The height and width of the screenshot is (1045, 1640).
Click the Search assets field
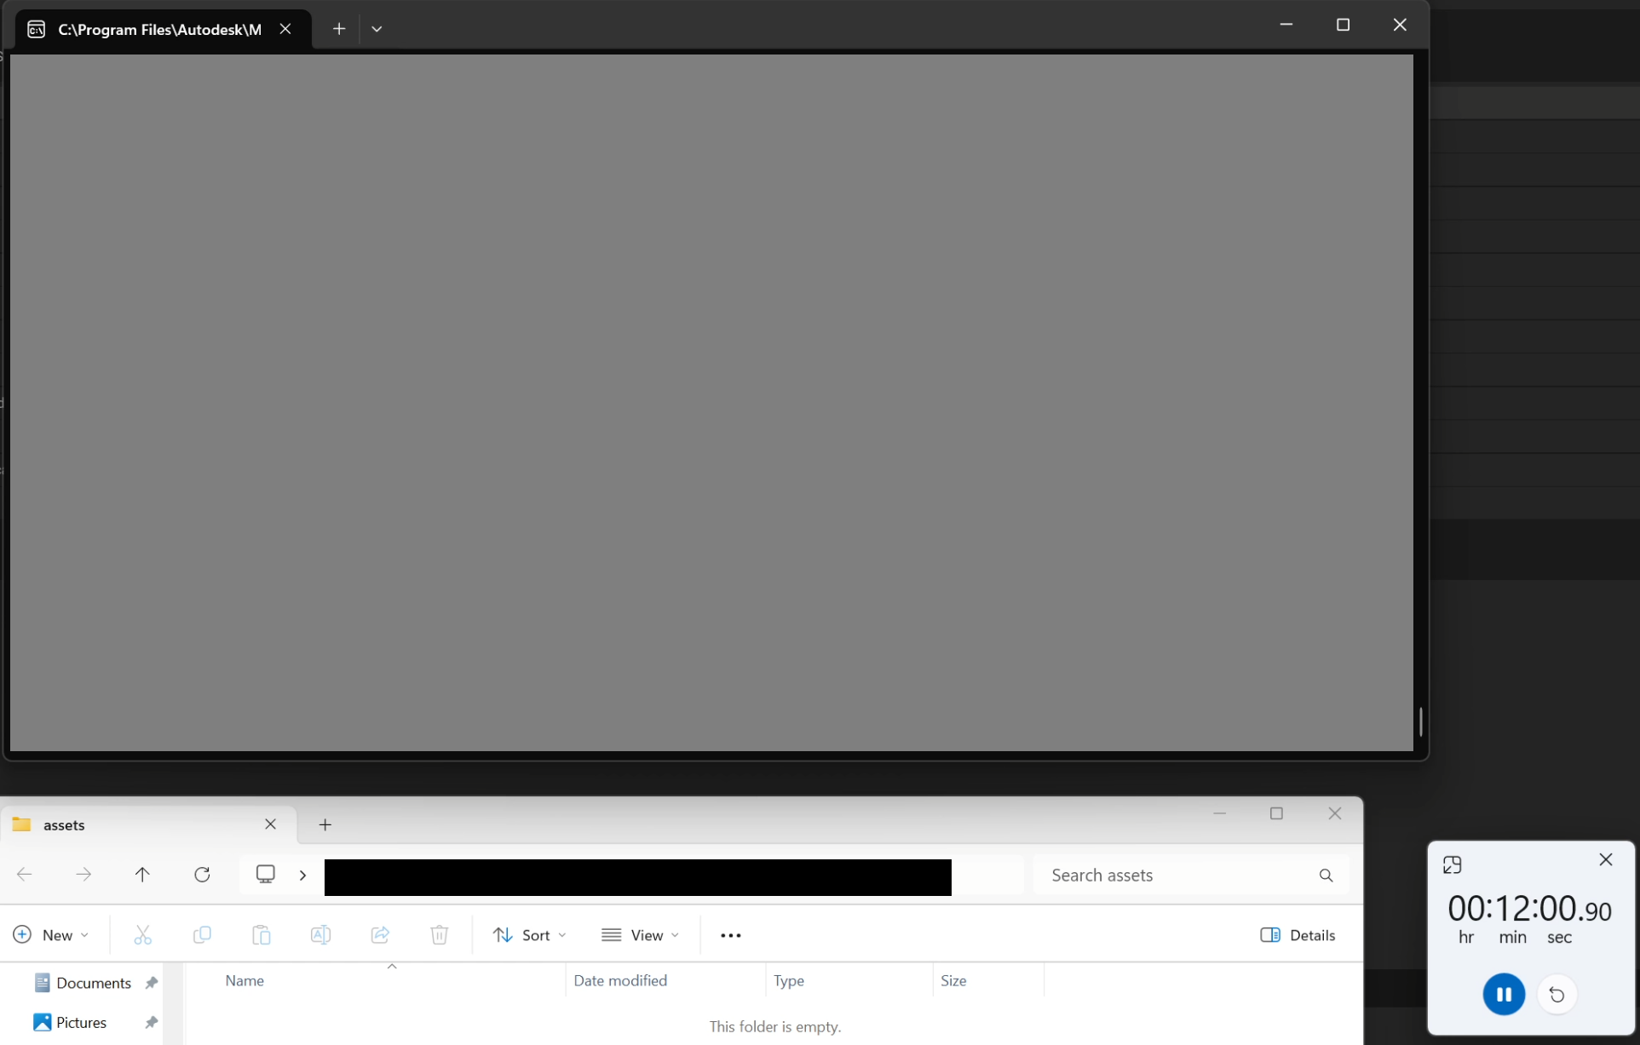coord(1176,876)
